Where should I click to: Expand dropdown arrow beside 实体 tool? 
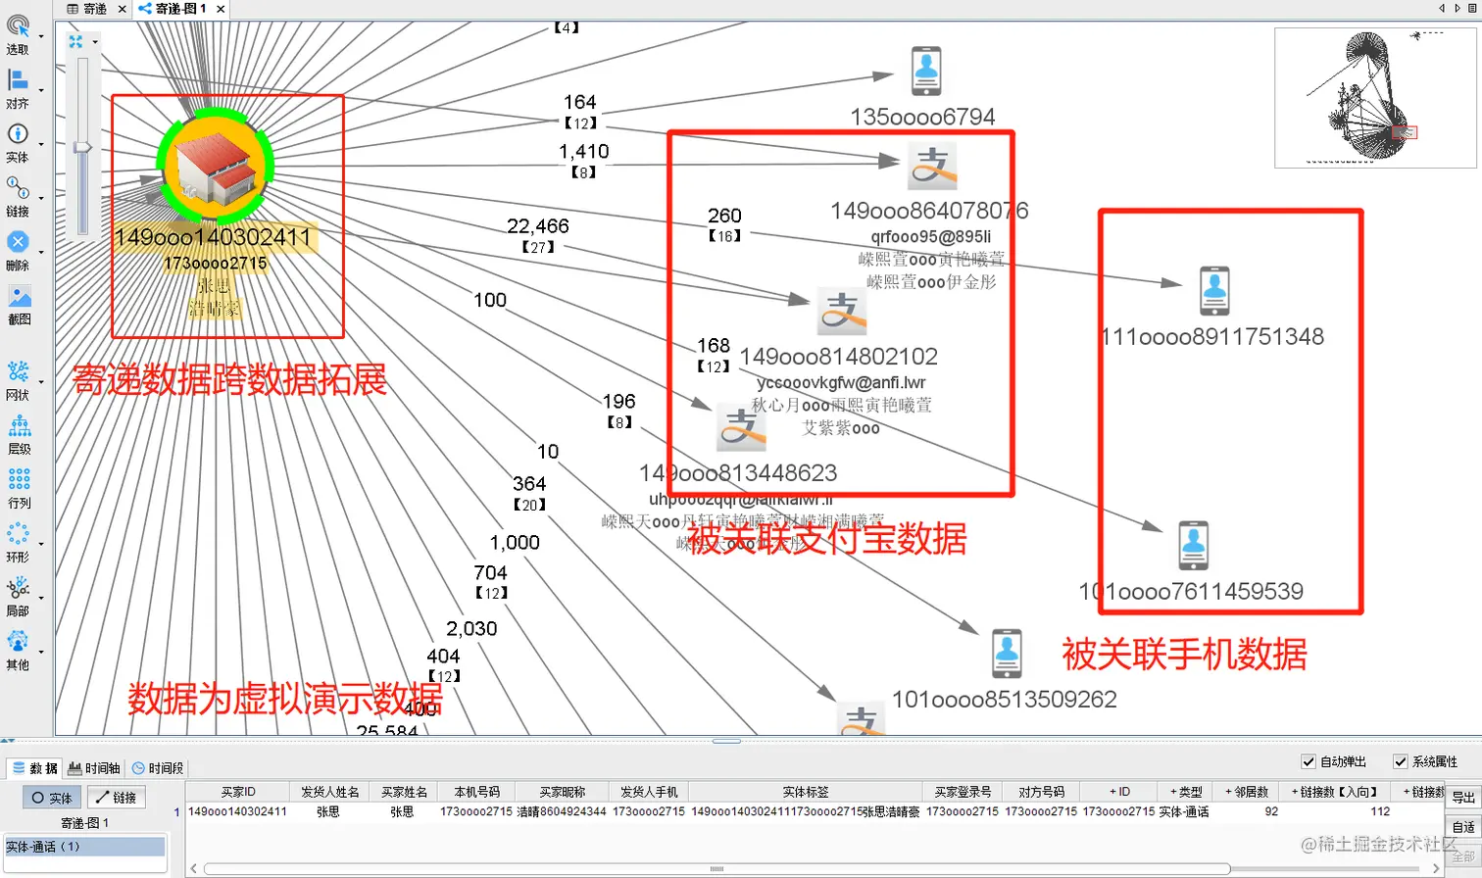[41, 143]
